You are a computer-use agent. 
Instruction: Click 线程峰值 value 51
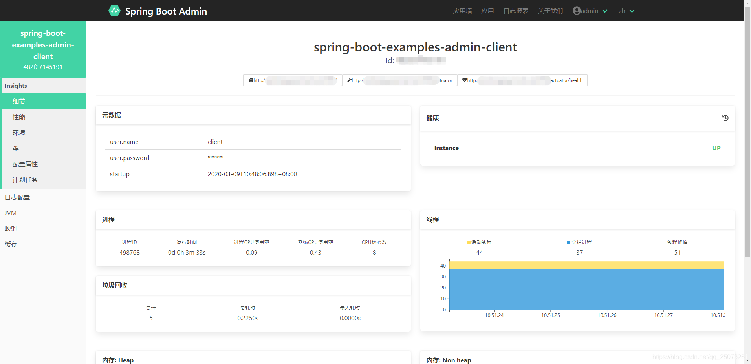[678, 252]
